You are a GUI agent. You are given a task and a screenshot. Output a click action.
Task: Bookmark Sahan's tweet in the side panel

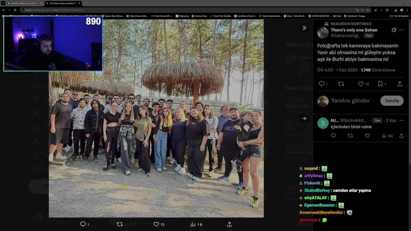(380, 84)
